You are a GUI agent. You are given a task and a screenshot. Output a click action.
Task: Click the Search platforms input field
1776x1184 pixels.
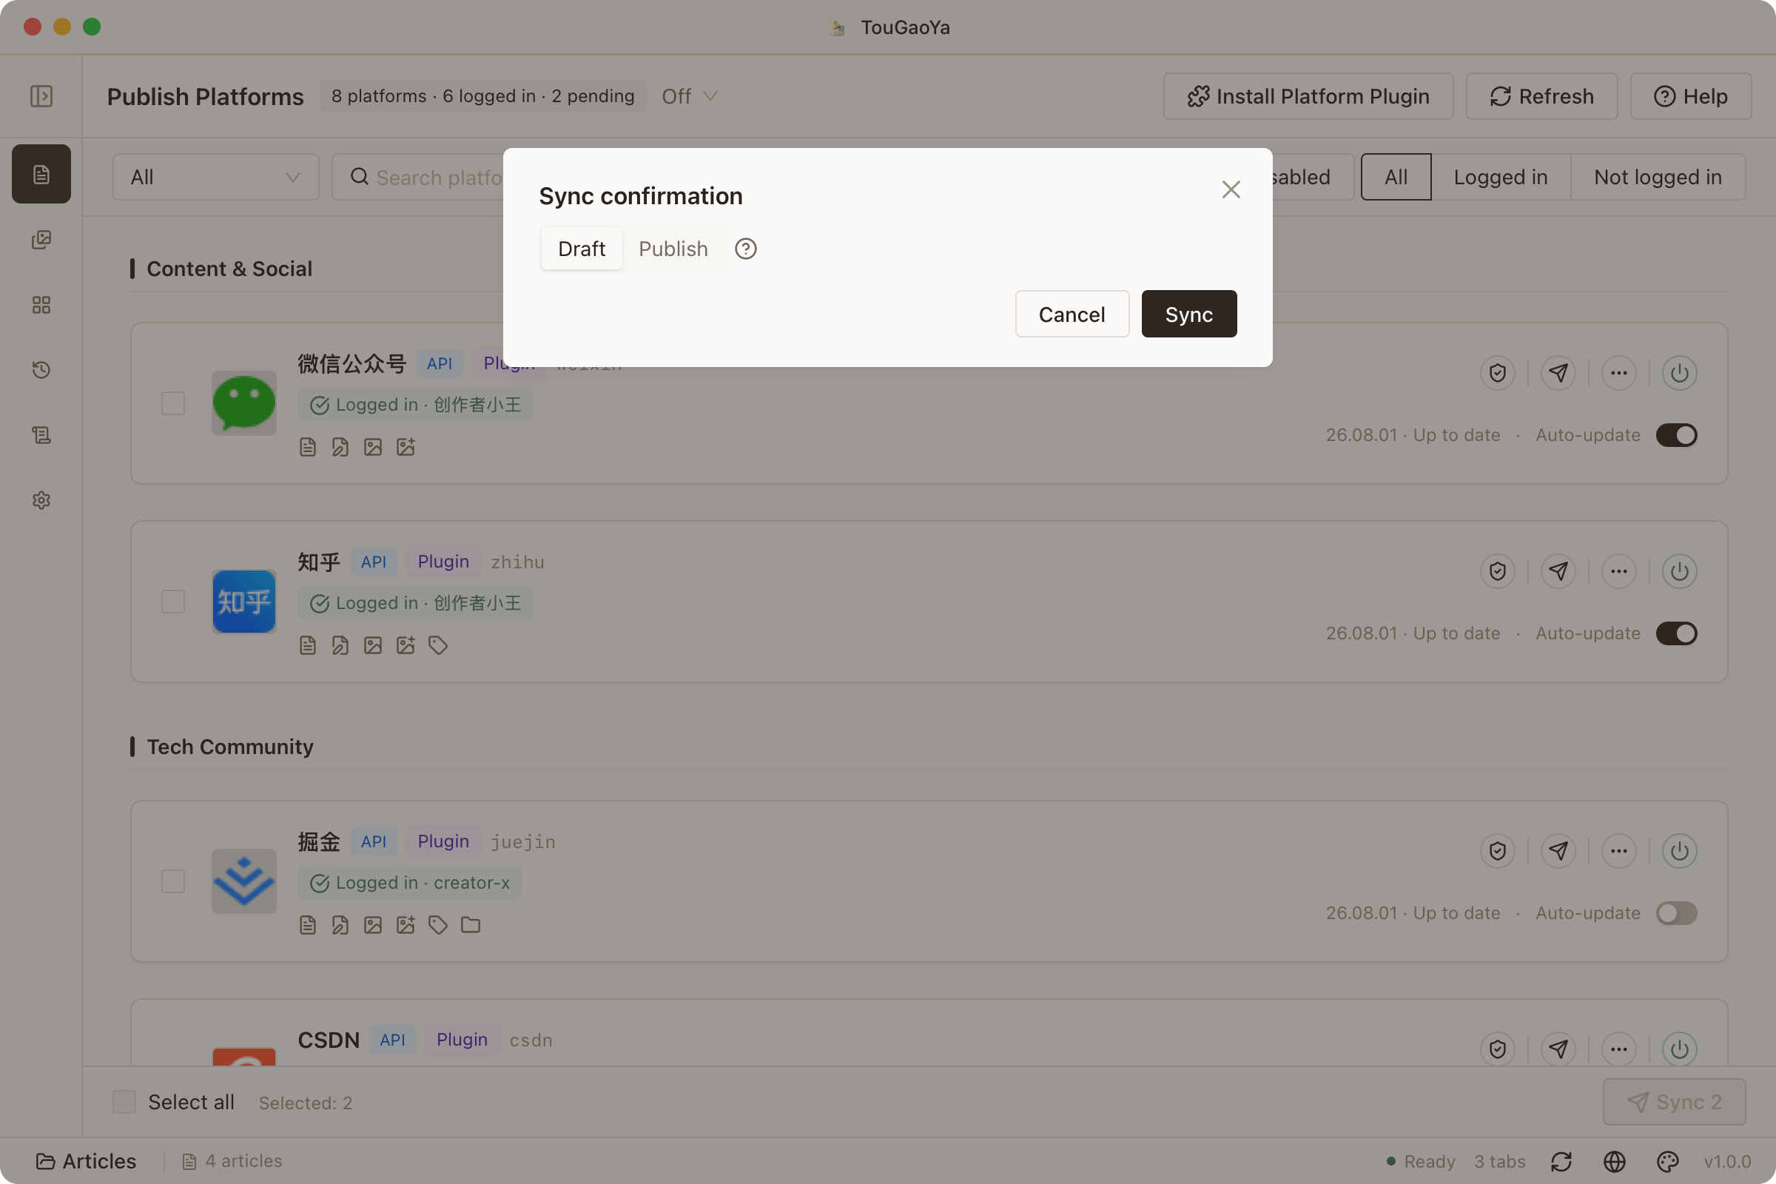click(419, 178)
